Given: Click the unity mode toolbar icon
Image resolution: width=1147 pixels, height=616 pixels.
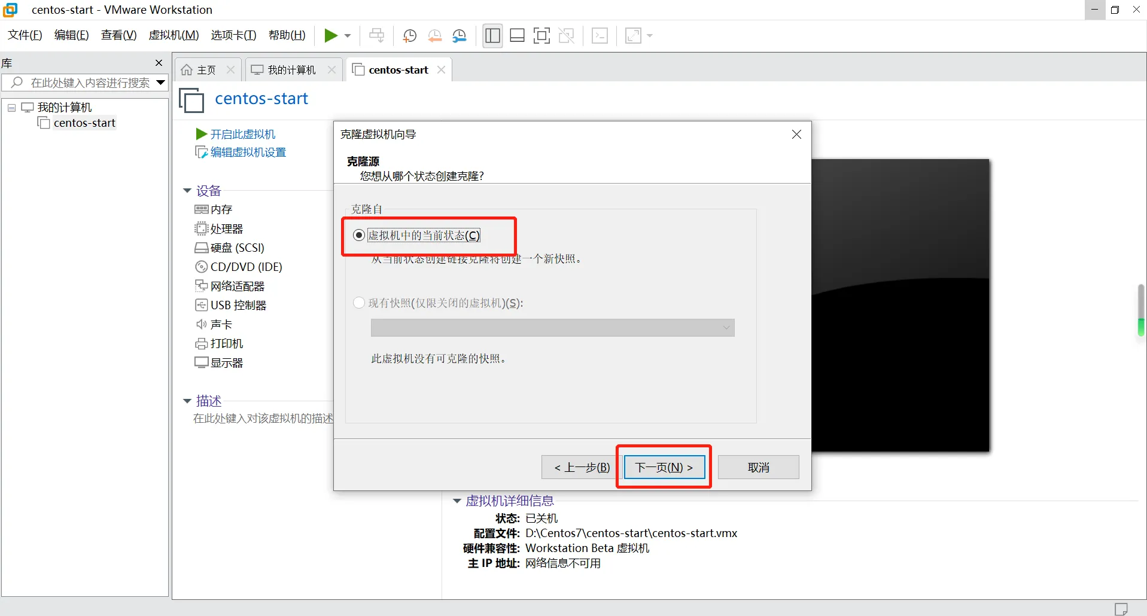Looking at the screenshot, I should pos(566,36).
